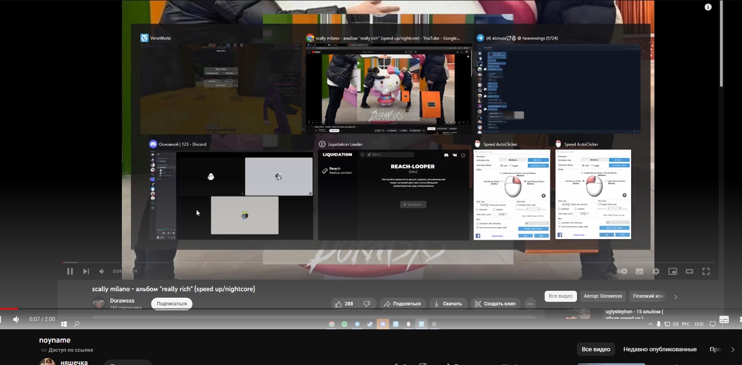Click the "Скачать" download button
Viewport: 742px width, 365px height.
[x=447, y=304]
